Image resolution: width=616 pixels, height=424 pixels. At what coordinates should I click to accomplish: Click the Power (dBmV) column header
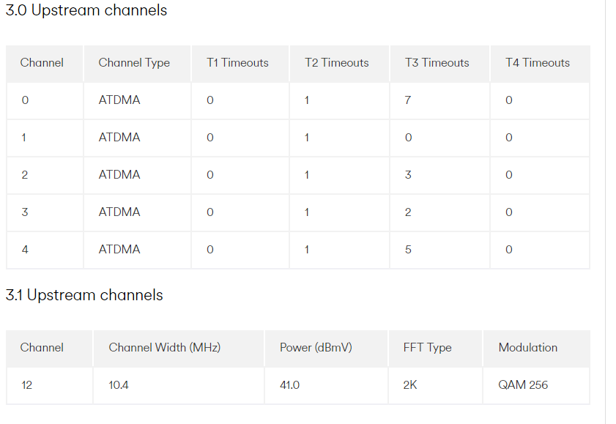(316, 348)
